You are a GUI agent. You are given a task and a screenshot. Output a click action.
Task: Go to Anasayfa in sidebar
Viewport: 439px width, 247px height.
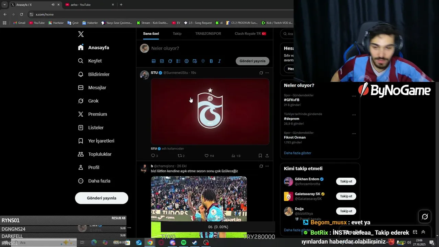(93, 48)
